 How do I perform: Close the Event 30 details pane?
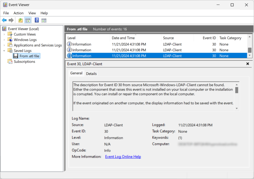247,64
